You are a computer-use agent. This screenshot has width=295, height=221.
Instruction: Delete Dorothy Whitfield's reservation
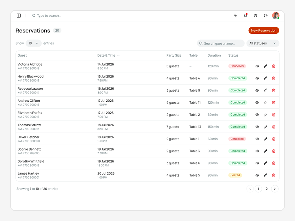point(274,163)
